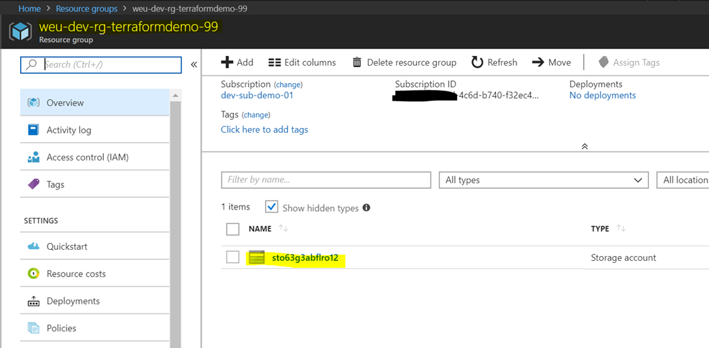Click the Overview cube icon in sidebar
Screen dimensions: 709x348
[x=33, y=102]
